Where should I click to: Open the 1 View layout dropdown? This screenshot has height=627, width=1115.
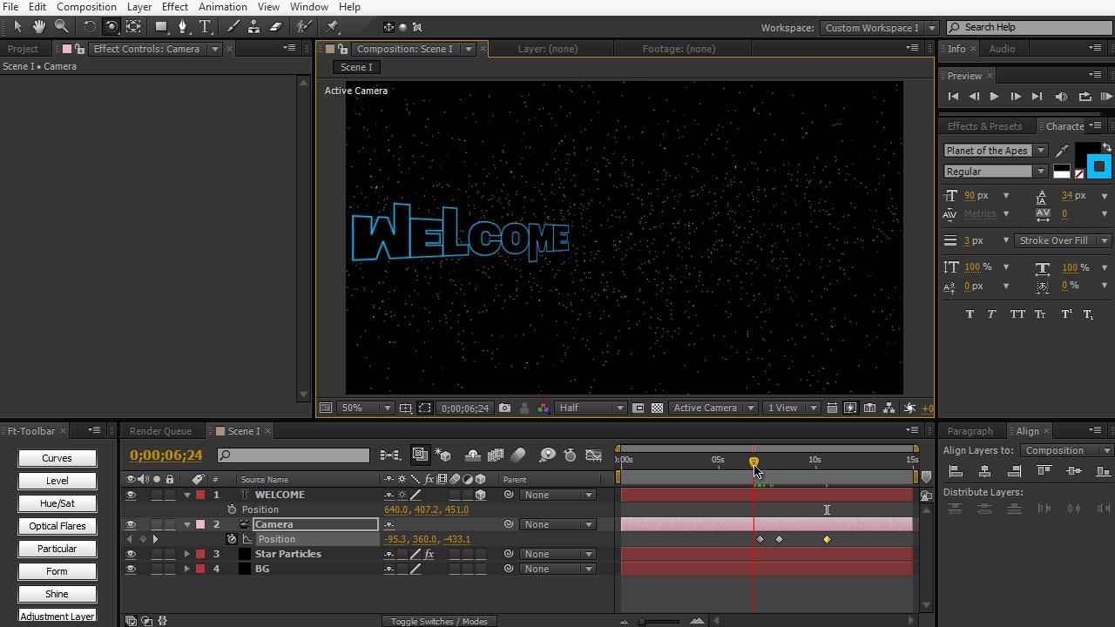tap(792, 408)
